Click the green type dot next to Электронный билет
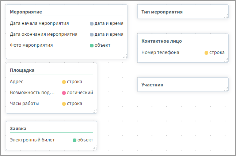236x156 pixels. [75, 140]
